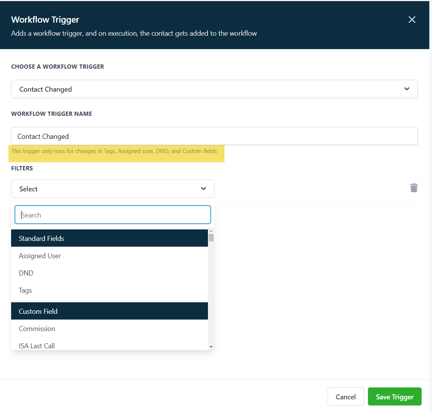Click the Standard Fields group header
The image size is (432, 412).
[109, 238]
